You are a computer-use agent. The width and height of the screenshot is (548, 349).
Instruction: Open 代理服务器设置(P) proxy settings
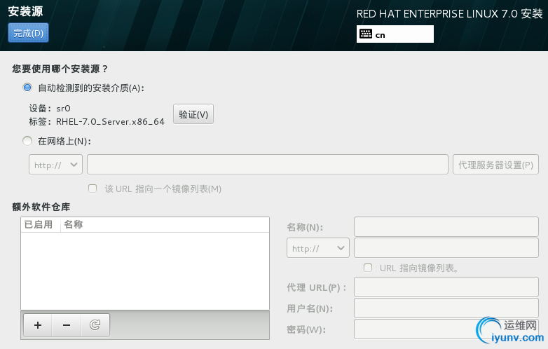click(495, 165)
